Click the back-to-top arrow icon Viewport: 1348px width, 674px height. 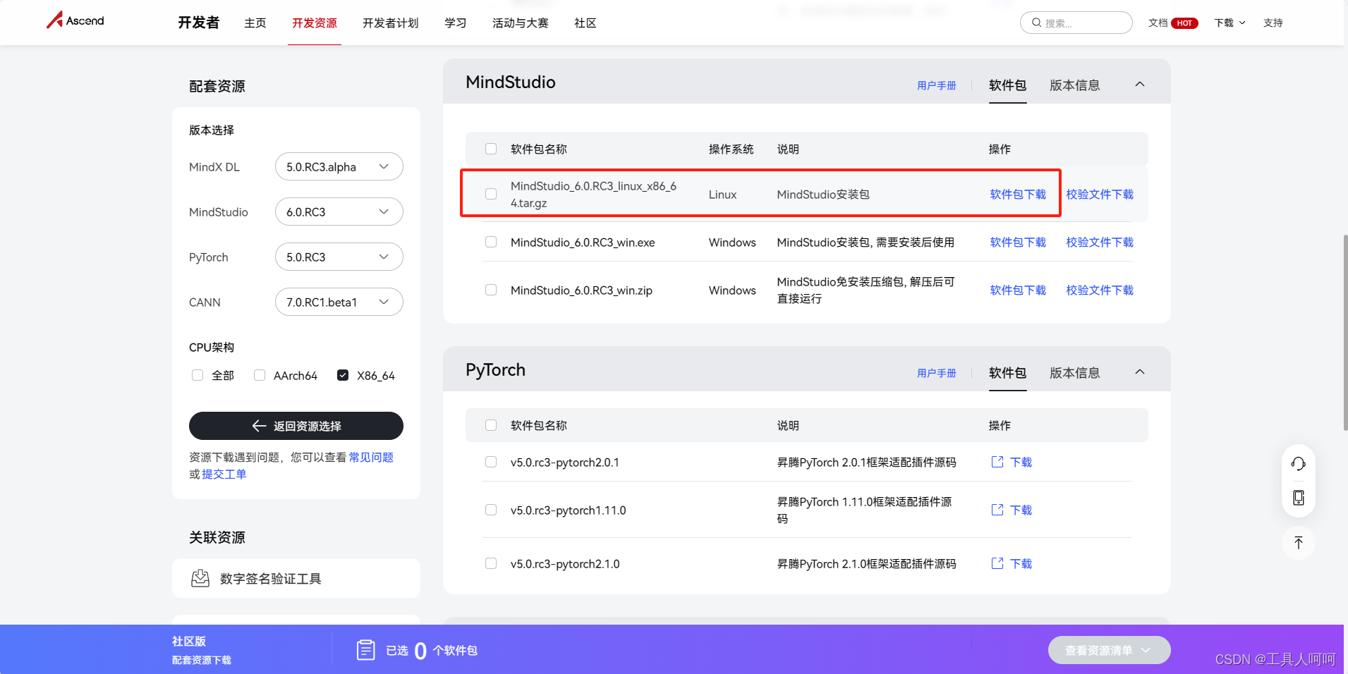coord(1298,543)
